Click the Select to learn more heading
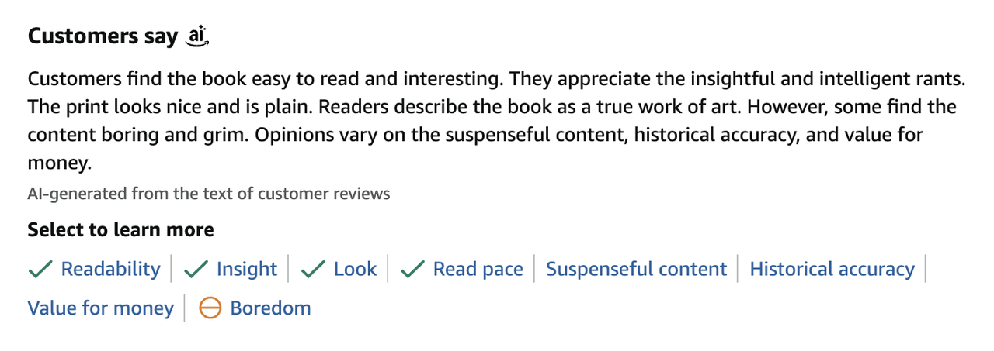The image size is (994, 351). (x=120, y=230)
